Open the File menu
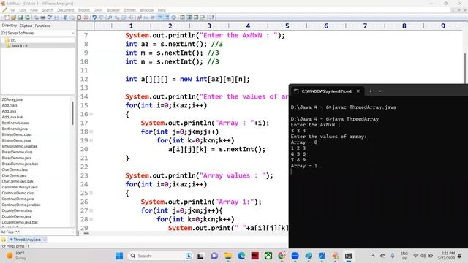The image size is (468, 263). [x=12, y=10]
